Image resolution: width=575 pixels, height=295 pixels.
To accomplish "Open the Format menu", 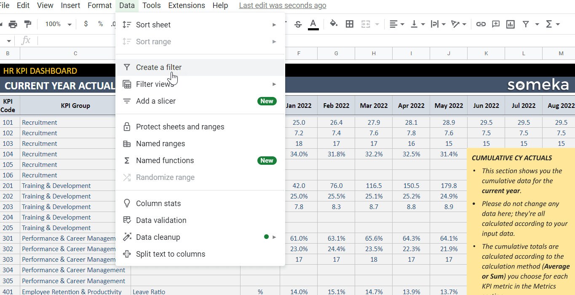I will pos(99,5).
